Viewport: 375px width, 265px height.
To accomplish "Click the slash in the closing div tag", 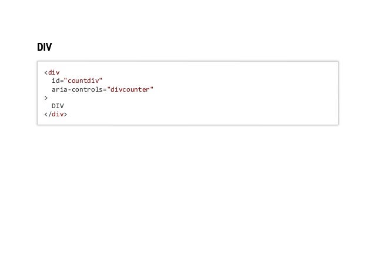I will (50, 115).
